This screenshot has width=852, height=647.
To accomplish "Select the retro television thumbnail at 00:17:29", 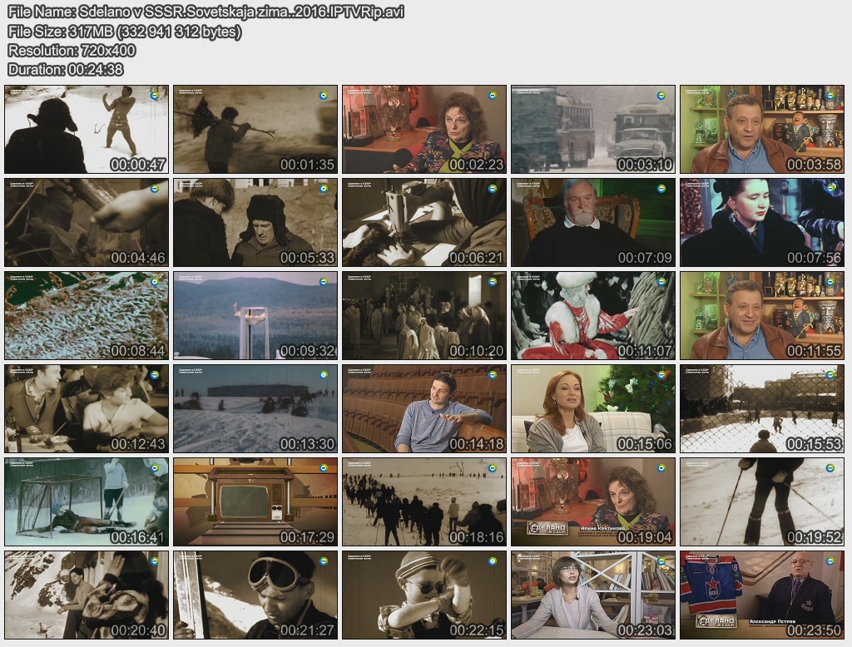I will (x=255, y=501).
